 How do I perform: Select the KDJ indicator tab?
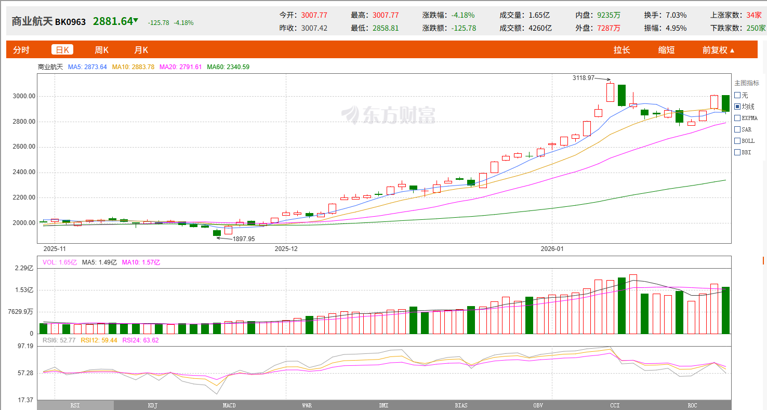pos(153,405)
